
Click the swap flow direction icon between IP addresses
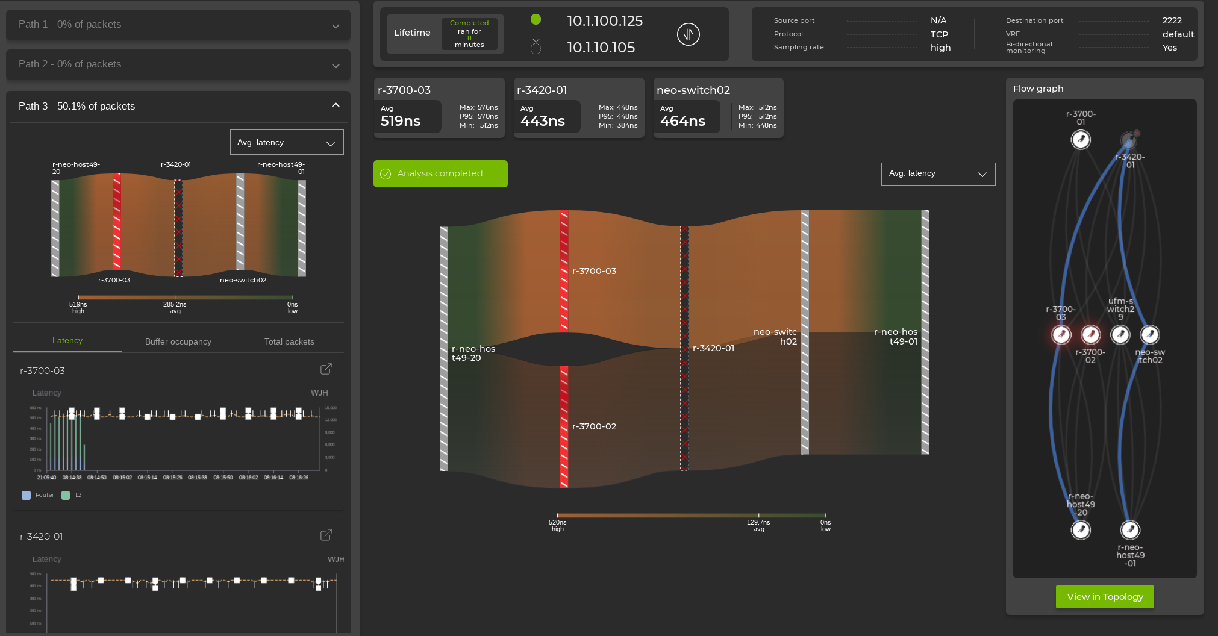(x=688, y=34)
